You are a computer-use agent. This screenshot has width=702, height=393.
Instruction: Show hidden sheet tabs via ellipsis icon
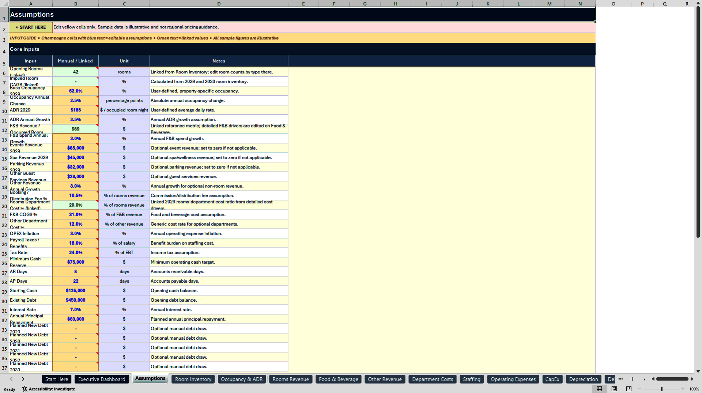pyautogui.click(x=620, y=379)
